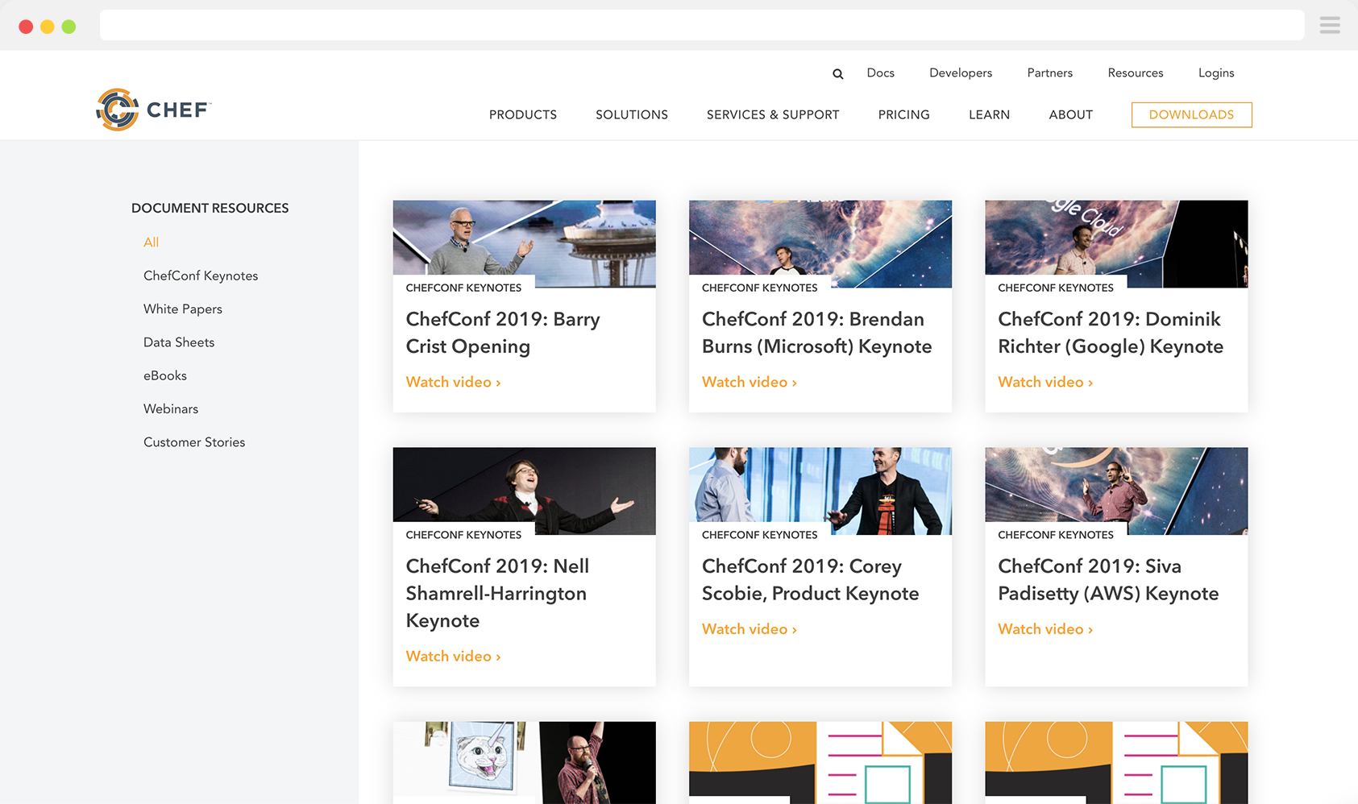This screenshot has height=804, width=1358.
Task: Watch video for Barry Crist Opening
Action: click(453, 382)
